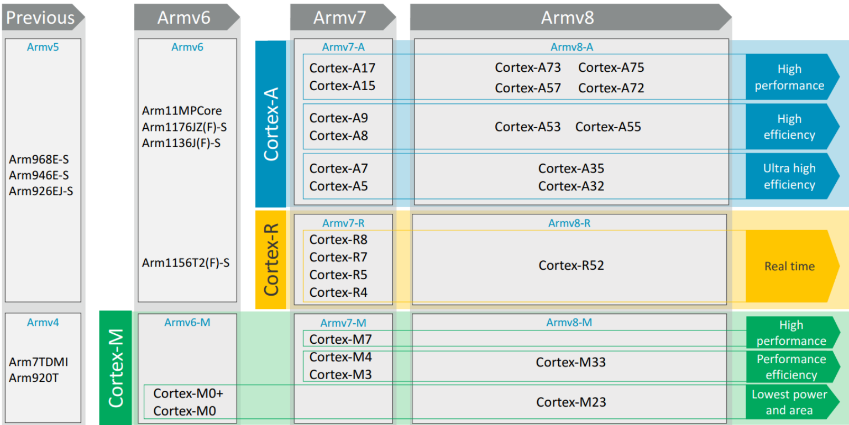Pick the "Arm926EJ-S" entry

41,191
